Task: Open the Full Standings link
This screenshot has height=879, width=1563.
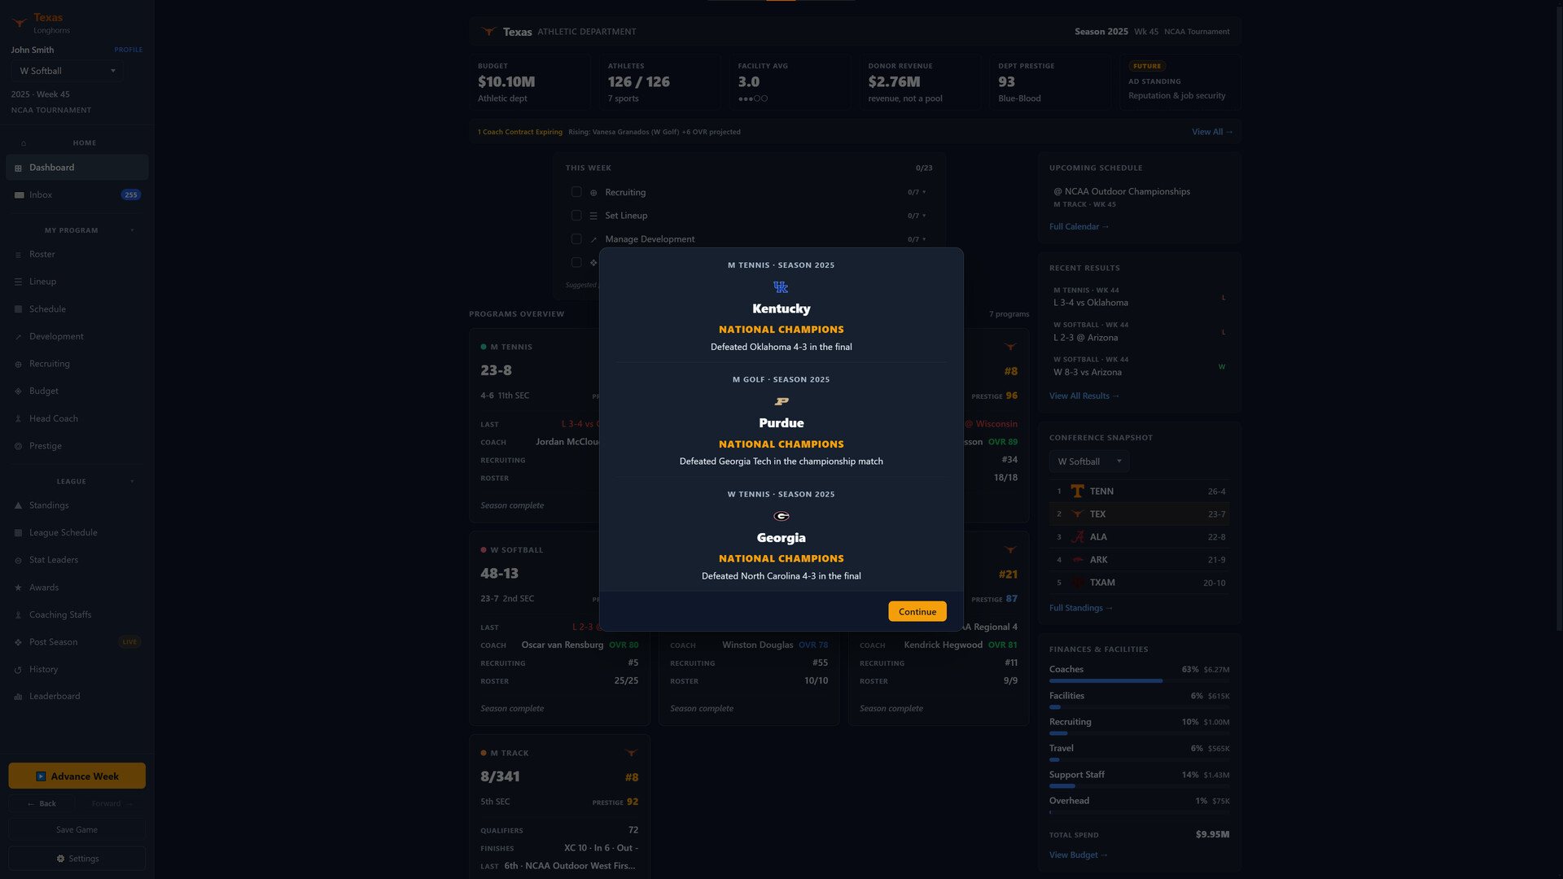Action: (1080, 608)
